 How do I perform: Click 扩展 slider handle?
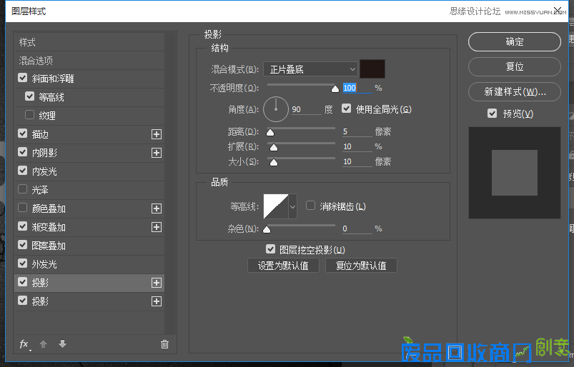[274, 147]
